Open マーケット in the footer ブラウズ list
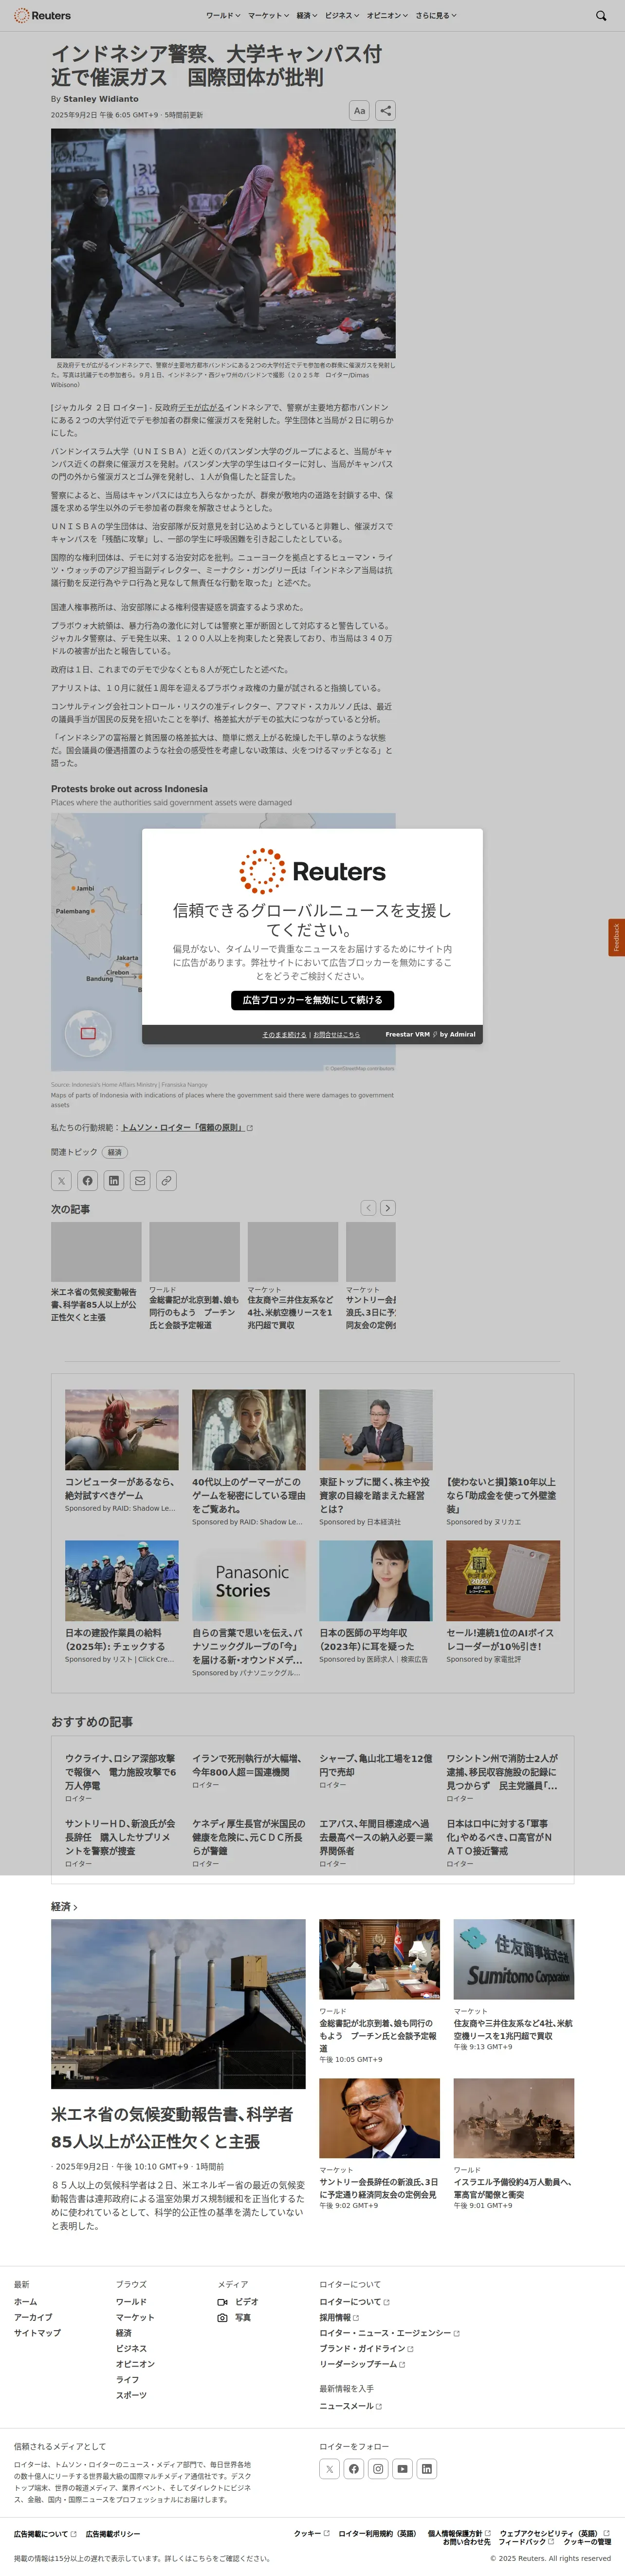This screenshot has width=625, height=2576. pyautogui.click(x=135, y=2318)
